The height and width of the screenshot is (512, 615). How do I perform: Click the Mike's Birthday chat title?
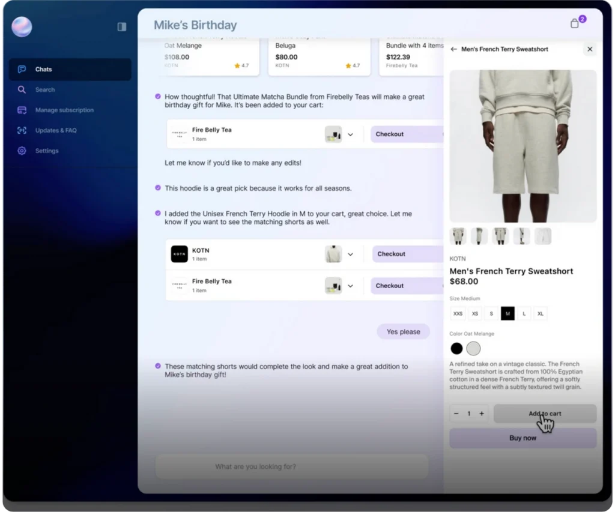tap(195, 25)
